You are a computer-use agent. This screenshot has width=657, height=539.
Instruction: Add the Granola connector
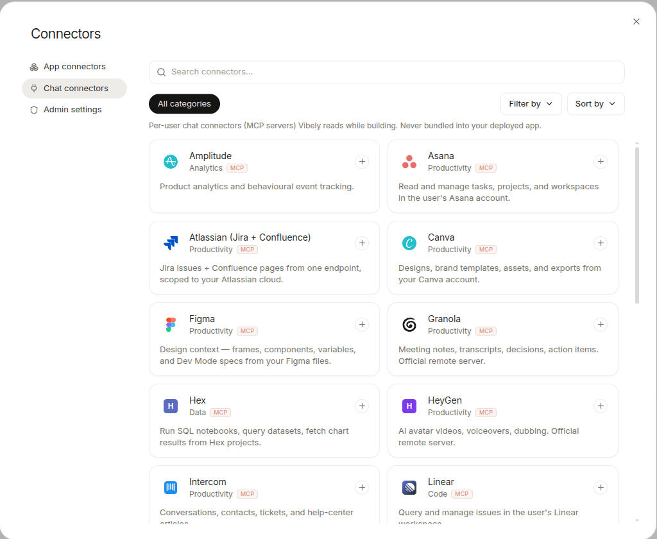(601, 325)
